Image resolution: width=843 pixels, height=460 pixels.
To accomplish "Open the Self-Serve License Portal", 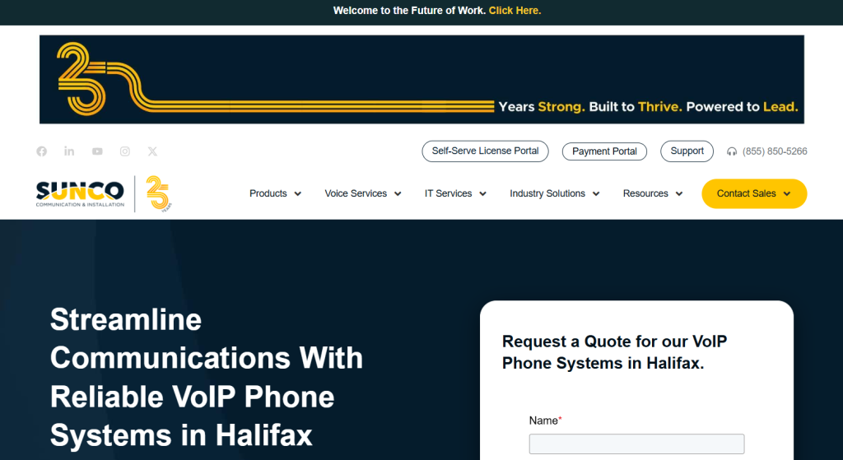I will coord(486,151).
